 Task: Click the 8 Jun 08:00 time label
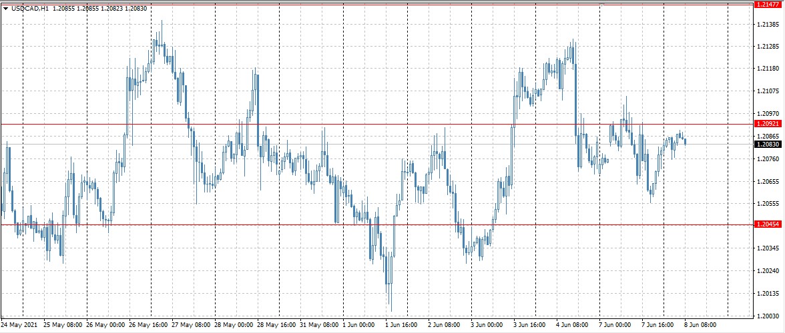[x=700, y=324]
